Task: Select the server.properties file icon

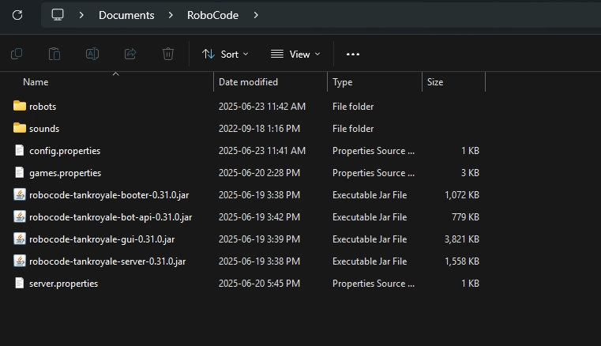Action: pos(20,283)
